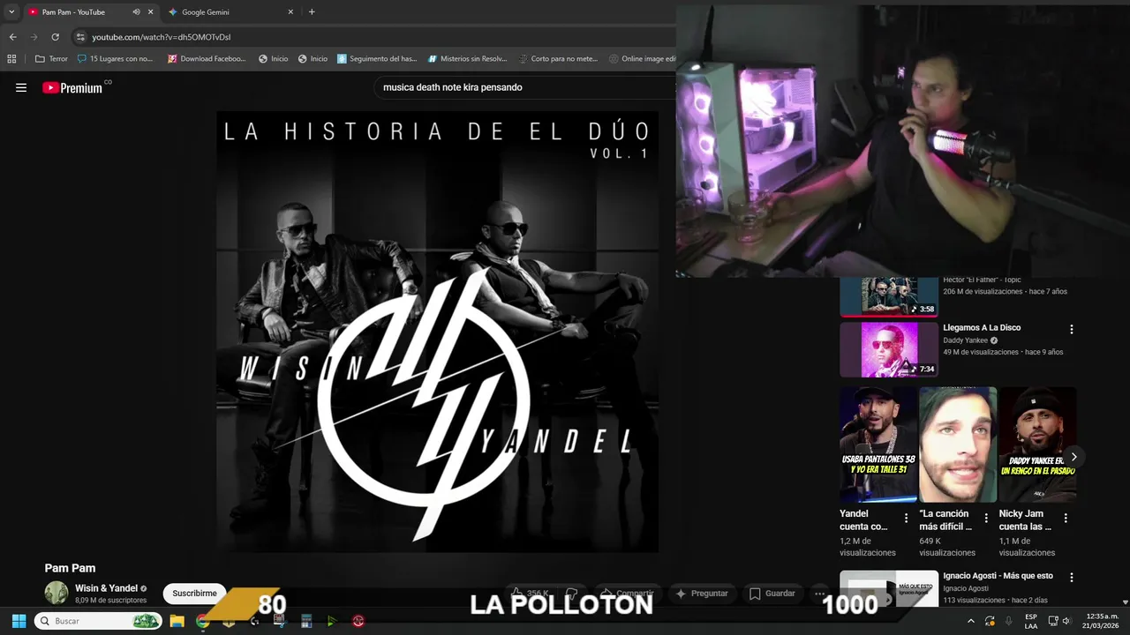Show hidden system tray icons chevron

971,621
